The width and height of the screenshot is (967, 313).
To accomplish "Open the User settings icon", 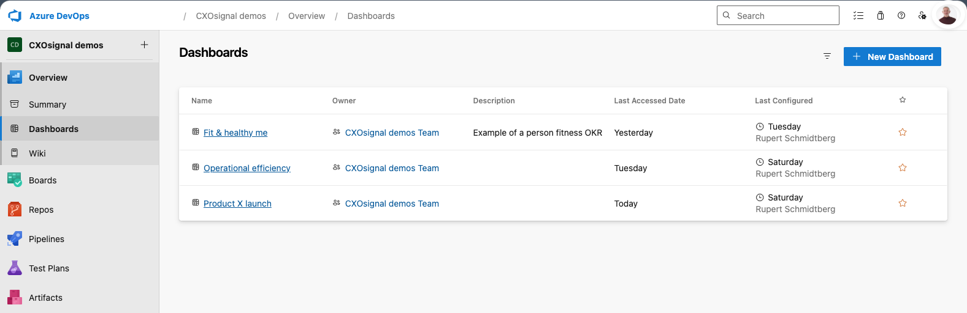I will tap(922, 16).
